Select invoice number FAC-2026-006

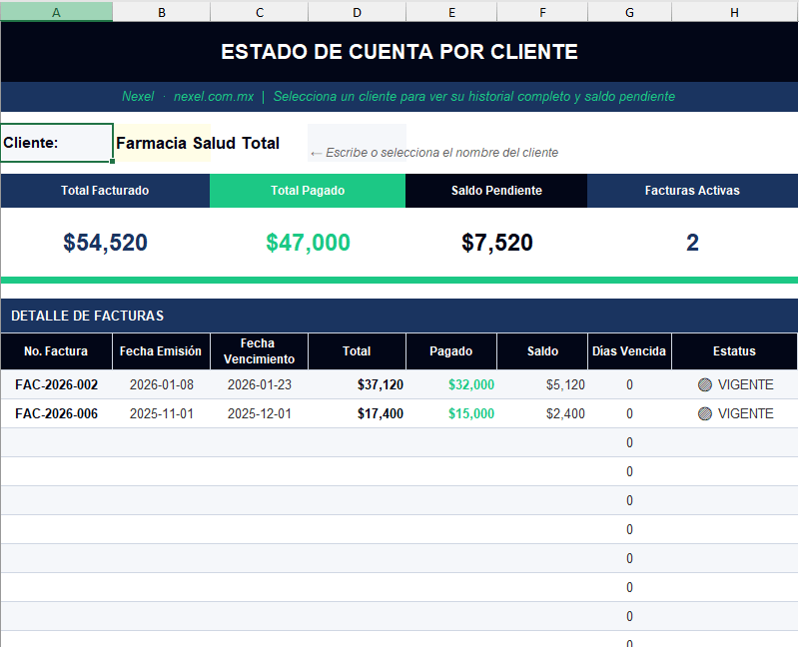point(56,413)
